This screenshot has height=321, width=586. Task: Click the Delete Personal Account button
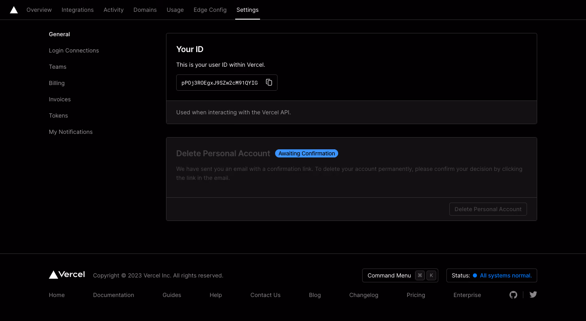[x=488, y=209]
